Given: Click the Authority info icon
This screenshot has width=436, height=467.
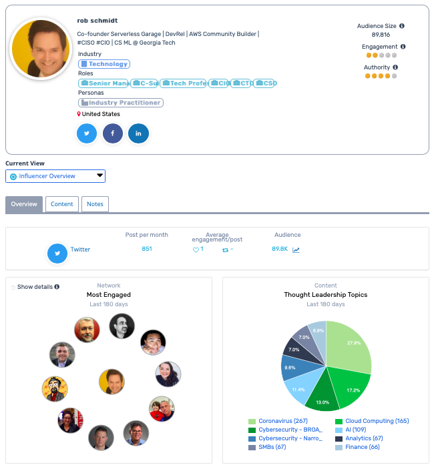Looking at the screenshot, I should coord(395,67).
